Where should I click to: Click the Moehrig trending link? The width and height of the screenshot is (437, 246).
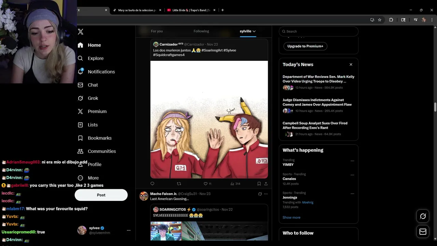click(x=308, y=202)
